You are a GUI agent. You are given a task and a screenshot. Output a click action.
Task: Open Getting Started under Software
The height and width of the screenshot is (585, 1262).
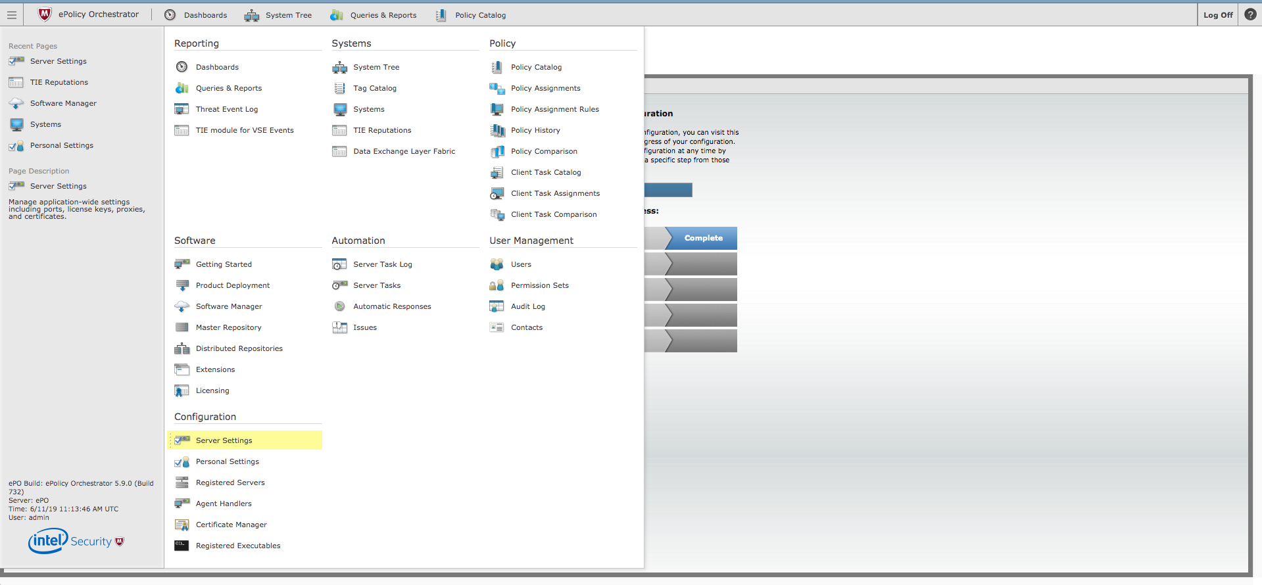tap(224, 264)
